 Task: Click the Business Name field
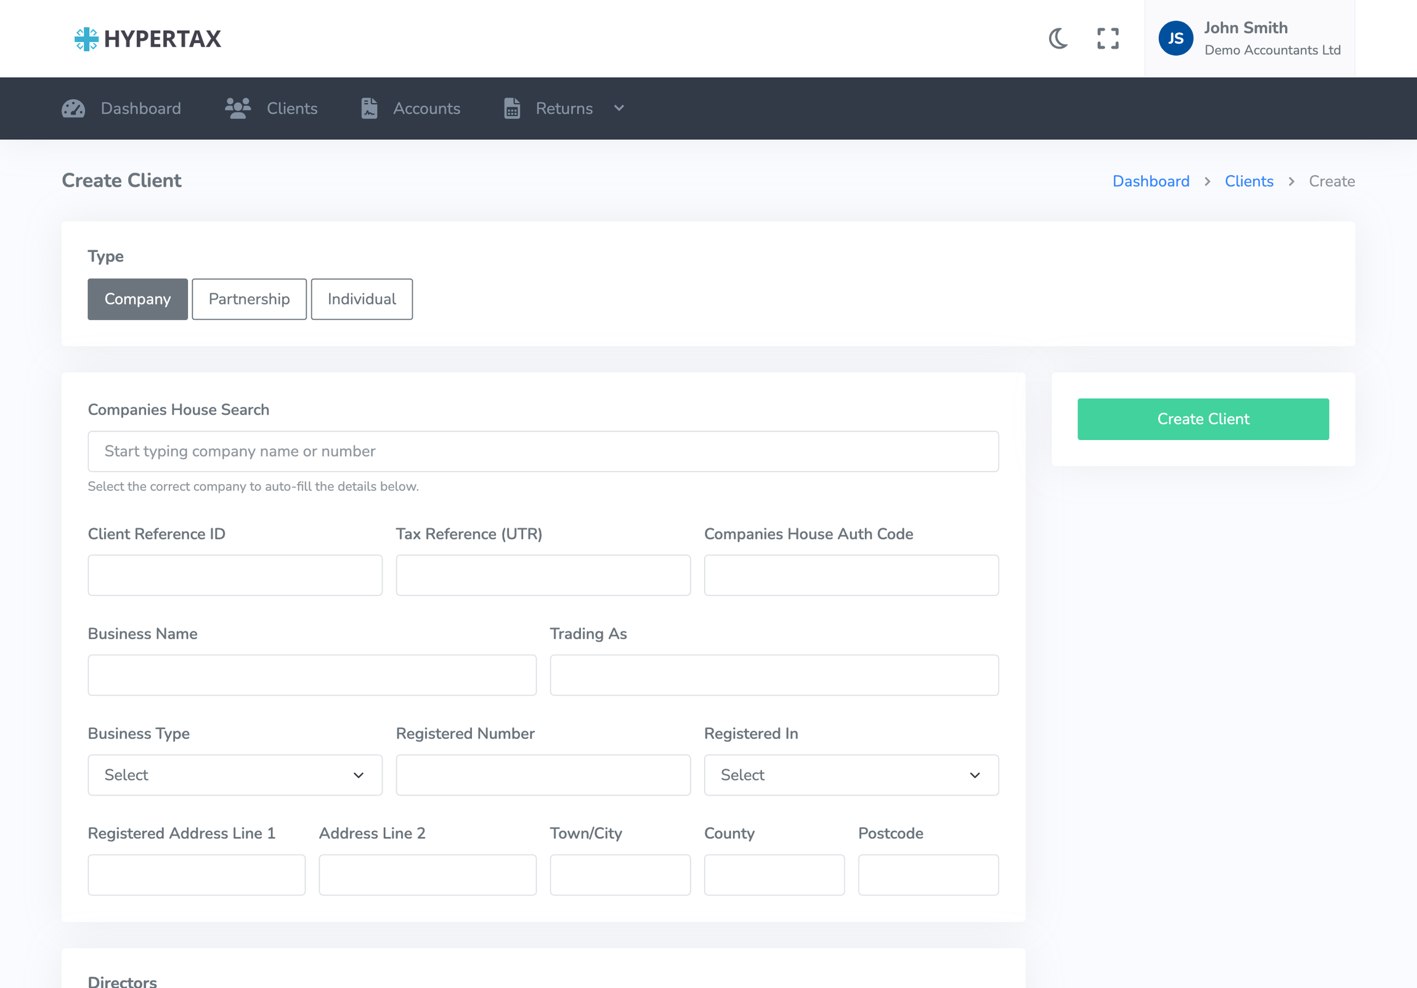[x=312, y=675]
